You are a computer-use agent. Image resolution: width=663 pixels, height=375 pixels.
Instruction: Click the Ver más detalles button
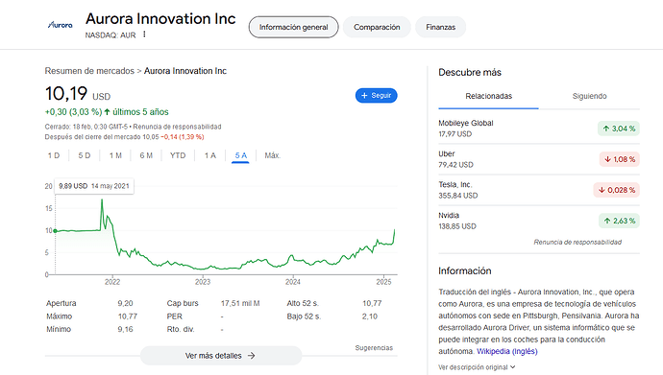(x=221, y=356)
